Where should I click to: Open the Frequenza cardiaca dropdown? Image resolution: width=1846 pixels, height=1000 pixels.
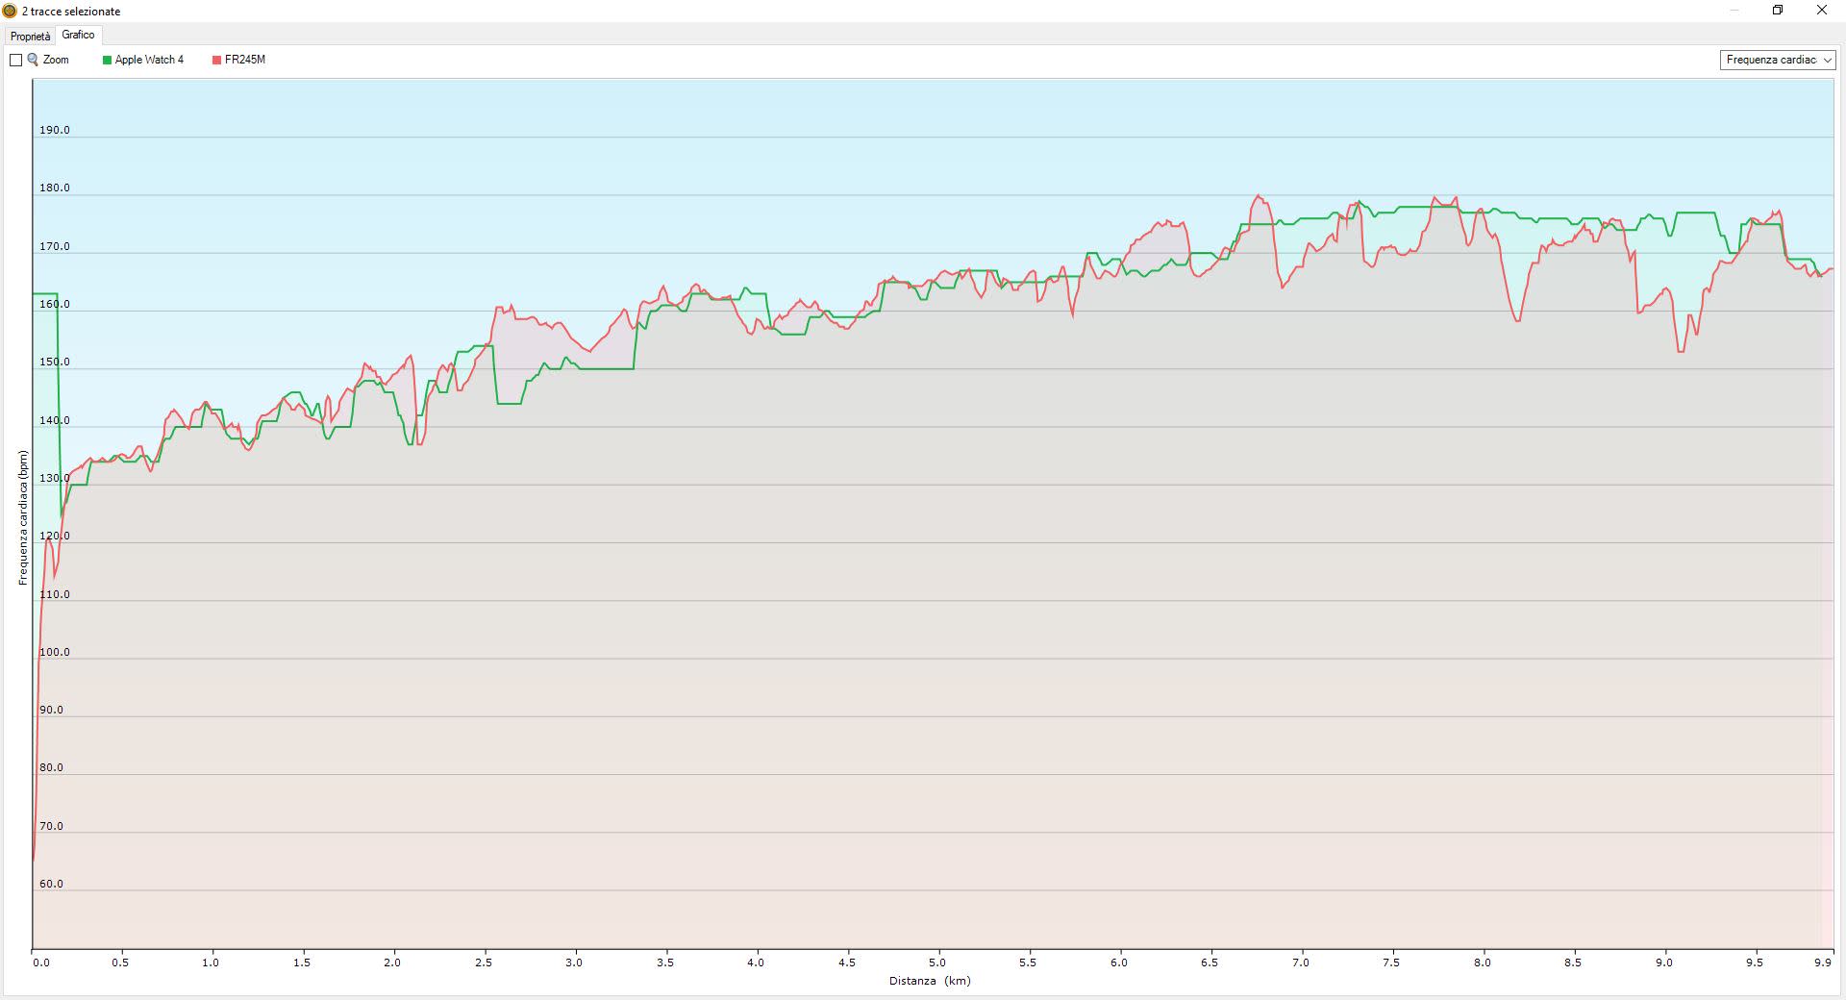click(x=1778, y=60)
